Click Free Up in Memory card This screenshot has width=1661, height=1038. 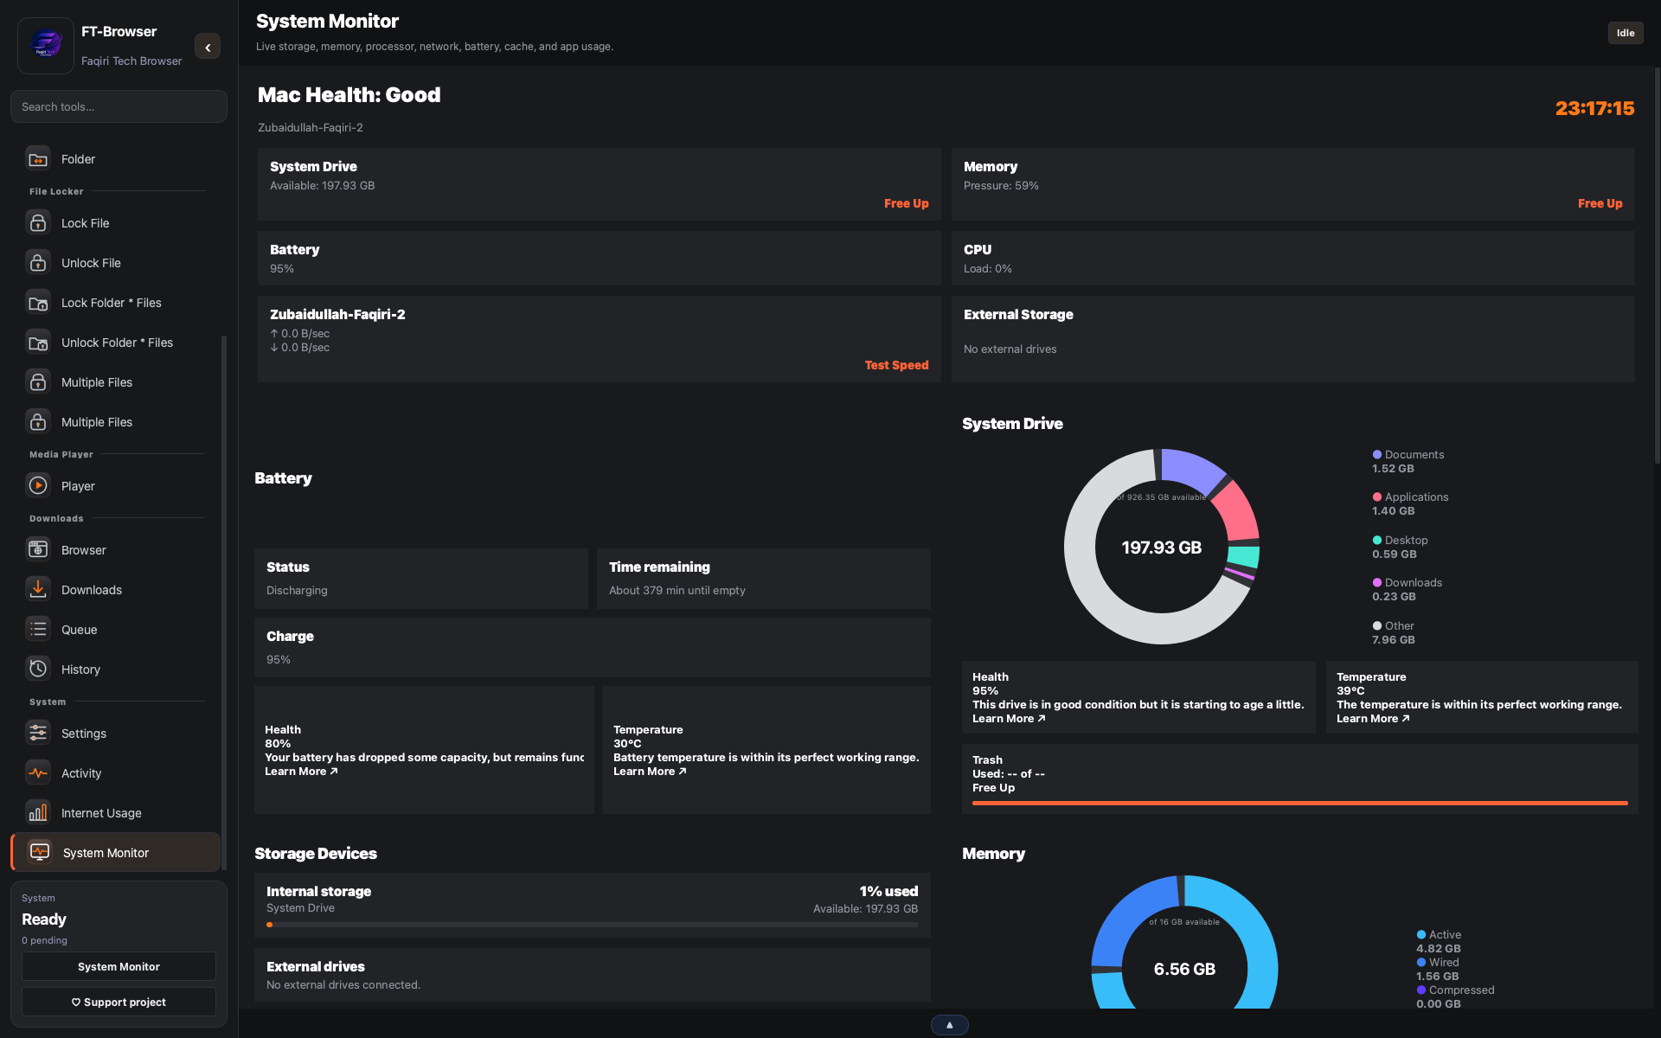pyautogui.click(x=1600, y=203)
